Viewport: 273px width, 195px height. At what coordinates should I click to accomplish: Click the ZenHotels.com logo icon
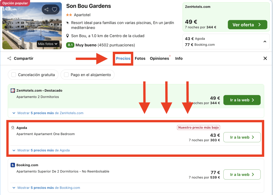[x=13, y=91]
